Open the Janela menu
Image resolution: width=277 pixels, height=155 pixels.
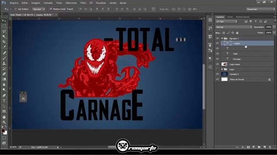[113, 3]
